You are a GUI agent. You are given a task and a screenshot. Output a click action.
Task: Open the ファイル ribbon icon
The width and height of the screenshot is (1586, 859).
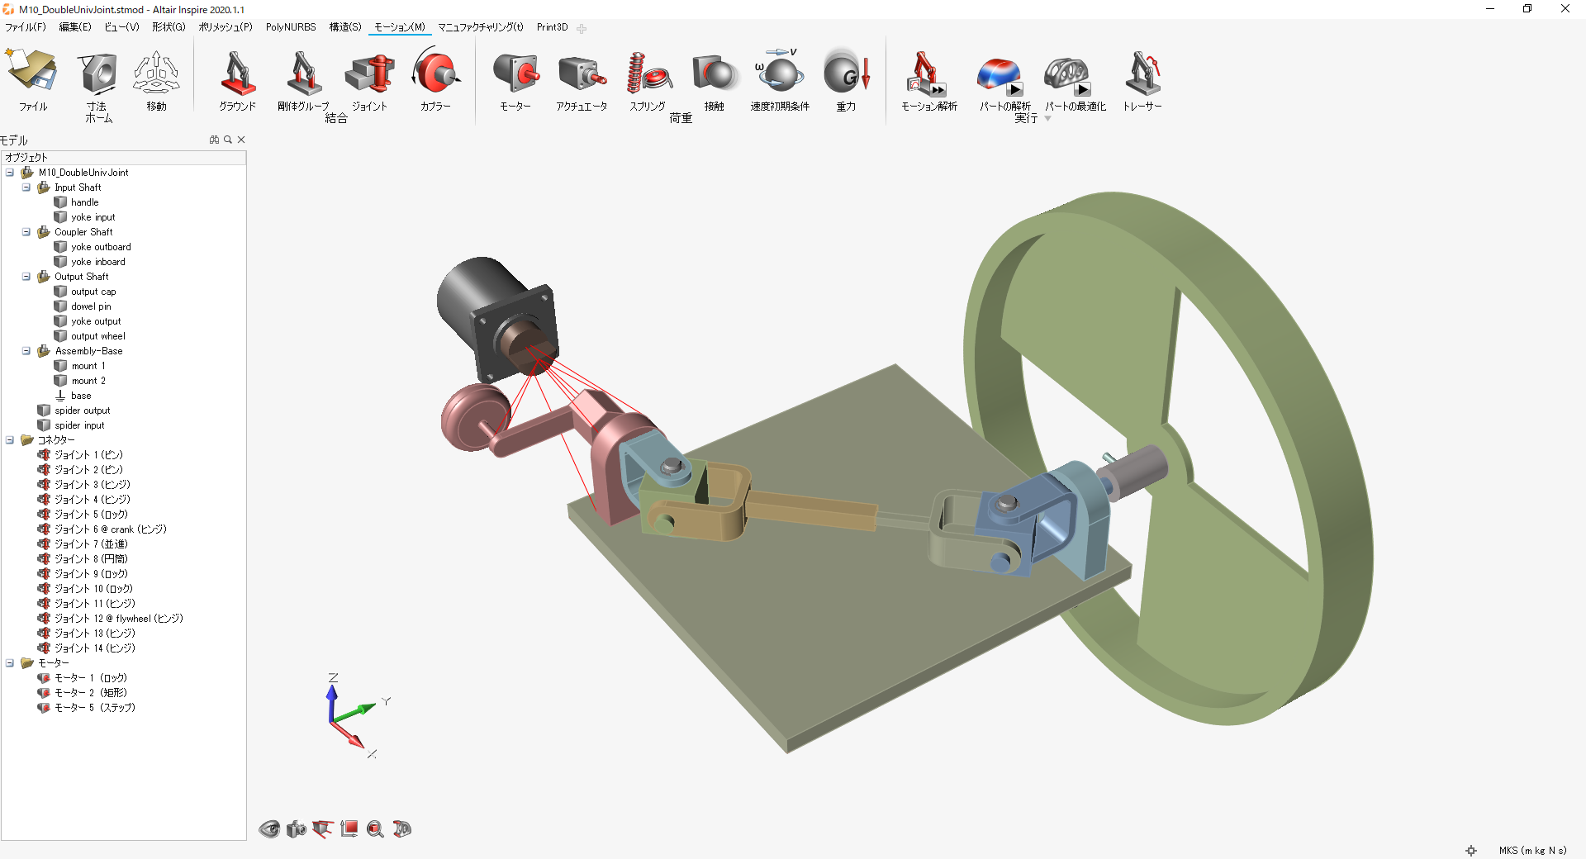33,71
